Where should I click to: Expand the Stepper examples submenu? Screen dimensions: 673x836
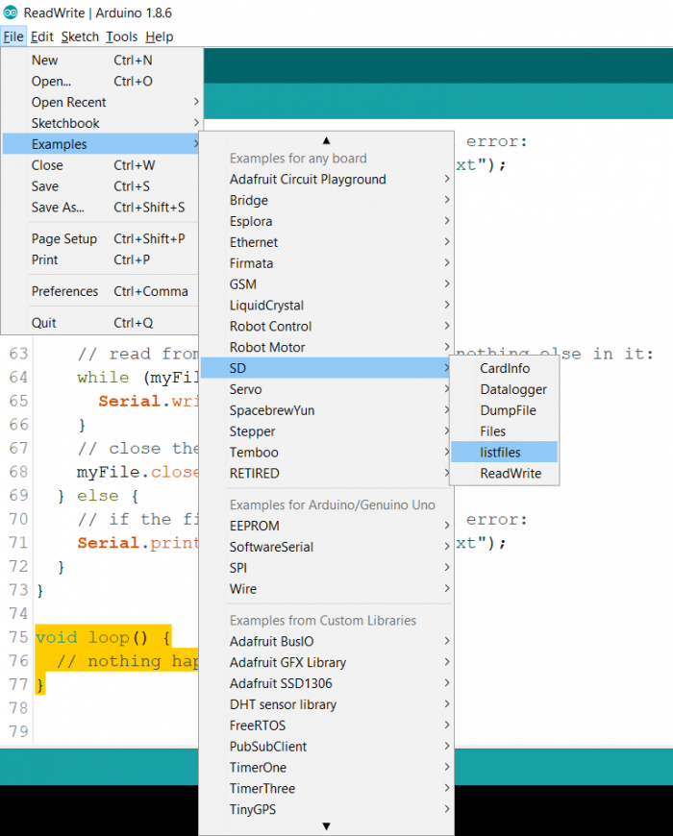[x=326, y=431]
